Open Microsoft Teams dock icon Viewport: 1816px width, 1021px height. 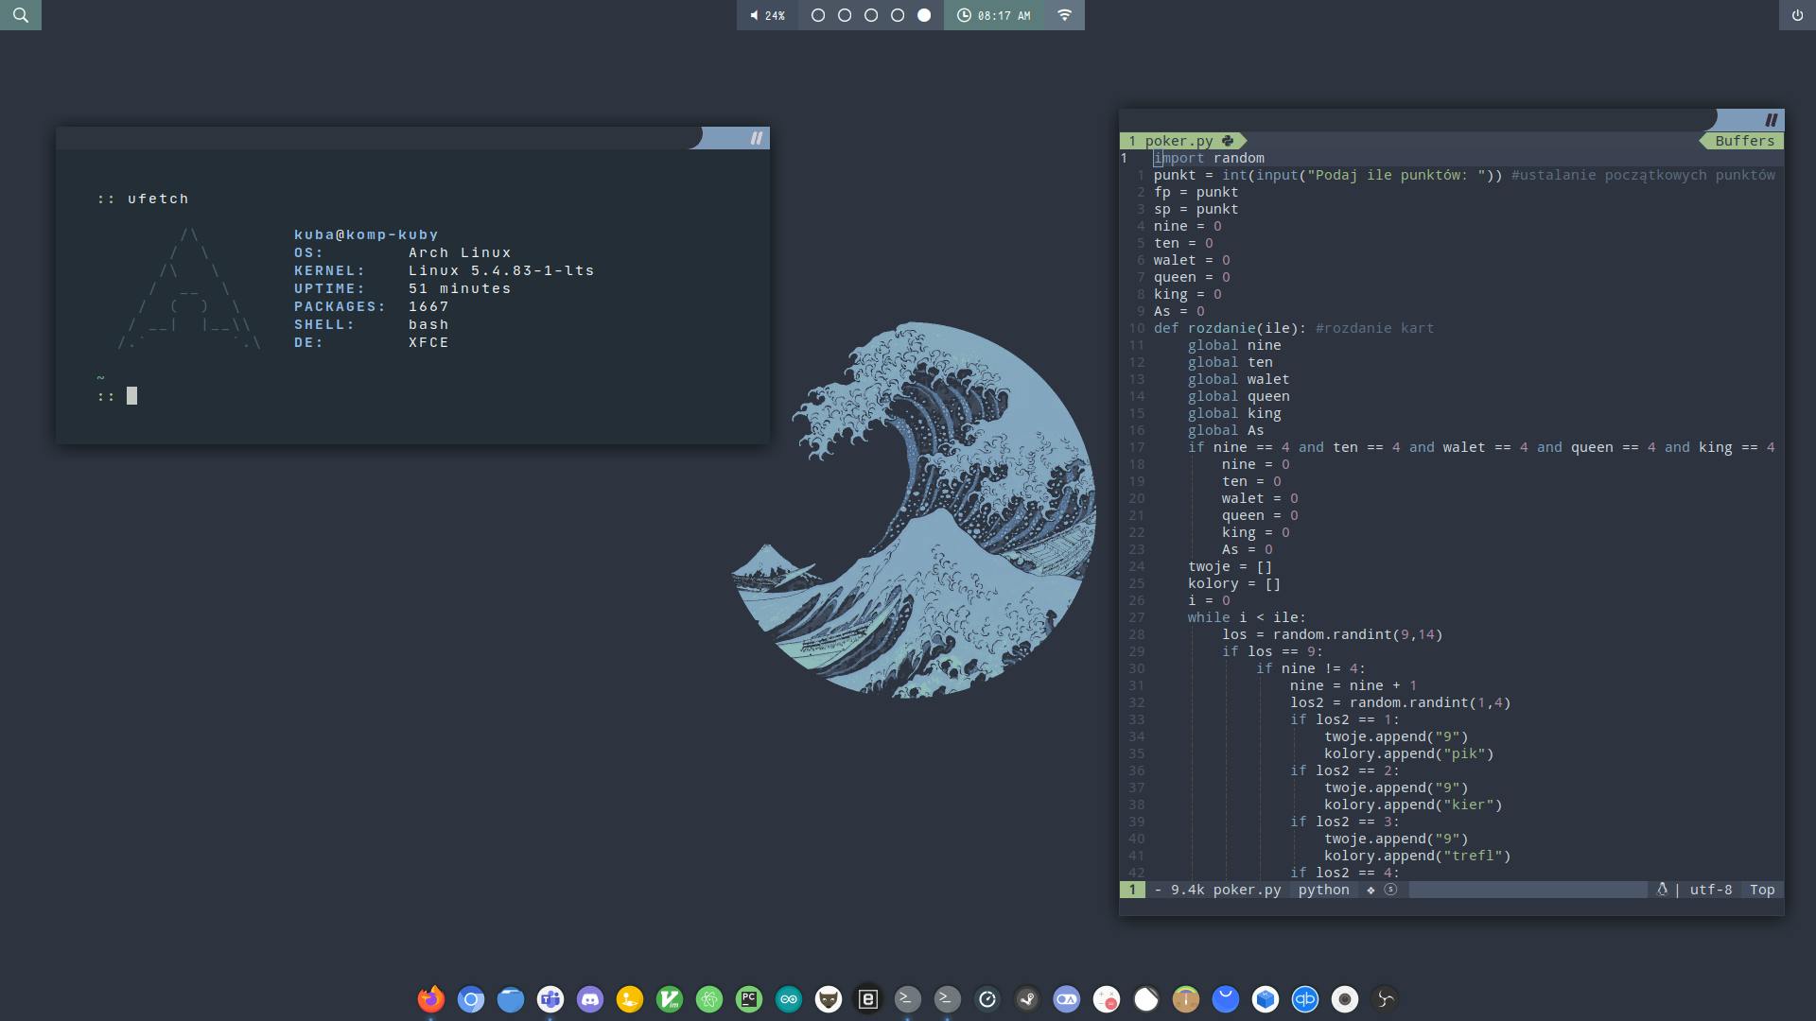point(550,998)
